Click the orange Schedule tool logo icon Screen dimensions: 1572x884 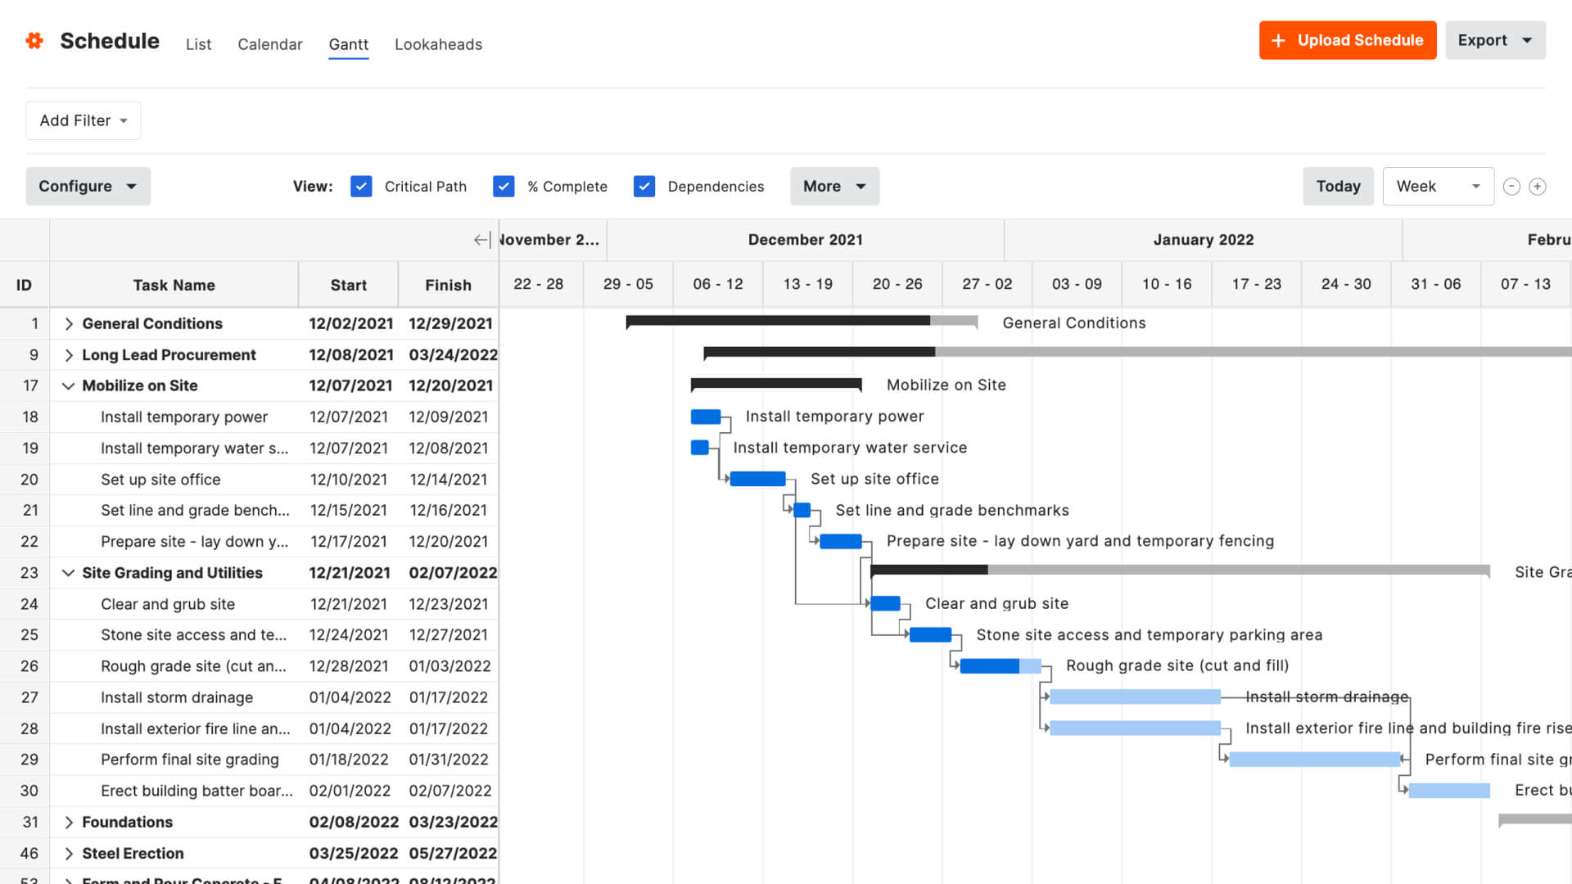pos(34,40)
